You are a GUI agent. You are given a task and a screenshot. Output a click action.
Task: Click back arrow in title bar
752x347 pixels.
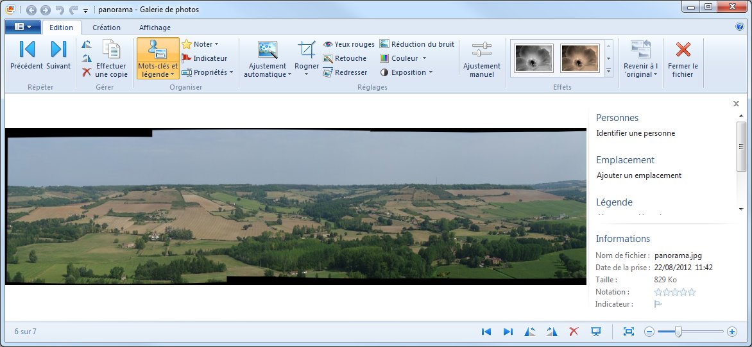[31, 10]
